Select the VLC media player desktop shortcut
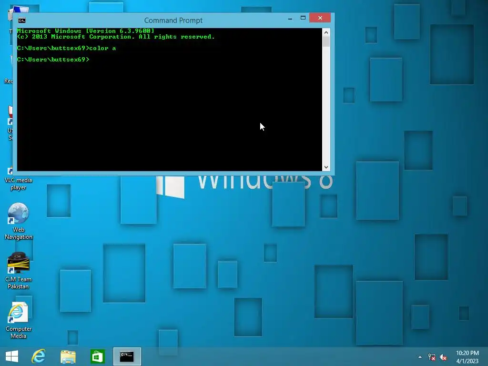Image resolution: width=488 pixels, height=366 pixels. pos(18,179)
